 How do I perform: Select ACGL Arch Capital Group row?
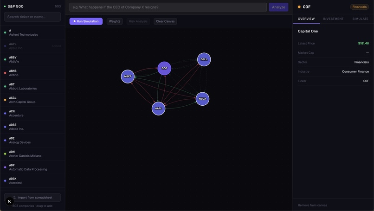(x=32, y=100)
